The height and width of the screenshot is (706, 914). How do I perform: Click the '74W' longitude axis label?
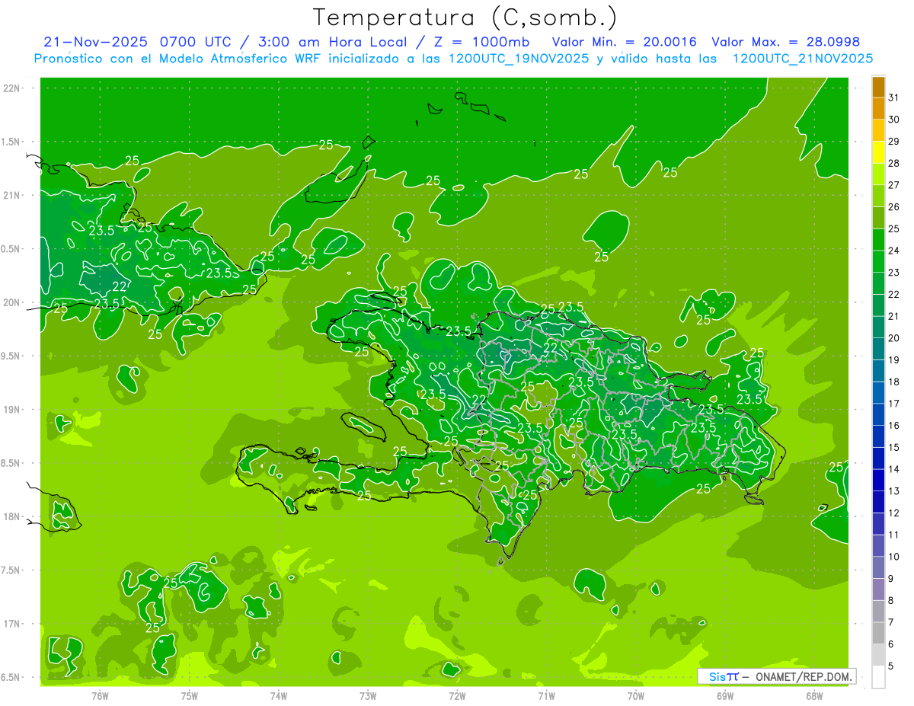pyautogui.click(x=278, y=695)
